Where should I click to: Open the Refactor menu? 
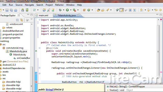click(59, 5)
